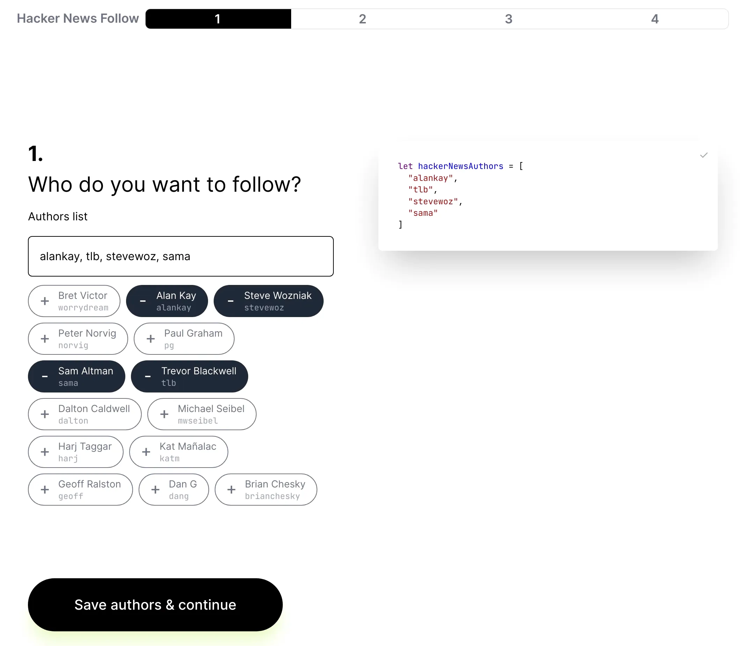Go to step 3 tab
This screenshot has height=646, width=745.
pyautogui.click(x=509, y=19)
